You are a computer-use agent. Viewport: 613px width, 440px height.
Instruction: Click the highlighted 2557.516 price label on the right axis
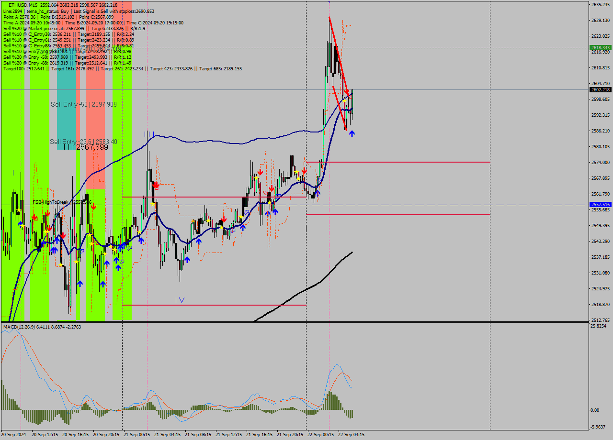click(x=600, y=205)
